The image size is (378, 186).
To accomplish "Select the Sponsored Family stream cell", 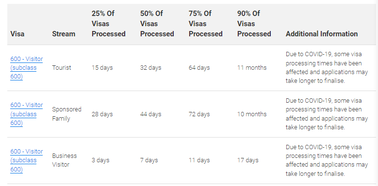I will point(67,114).
